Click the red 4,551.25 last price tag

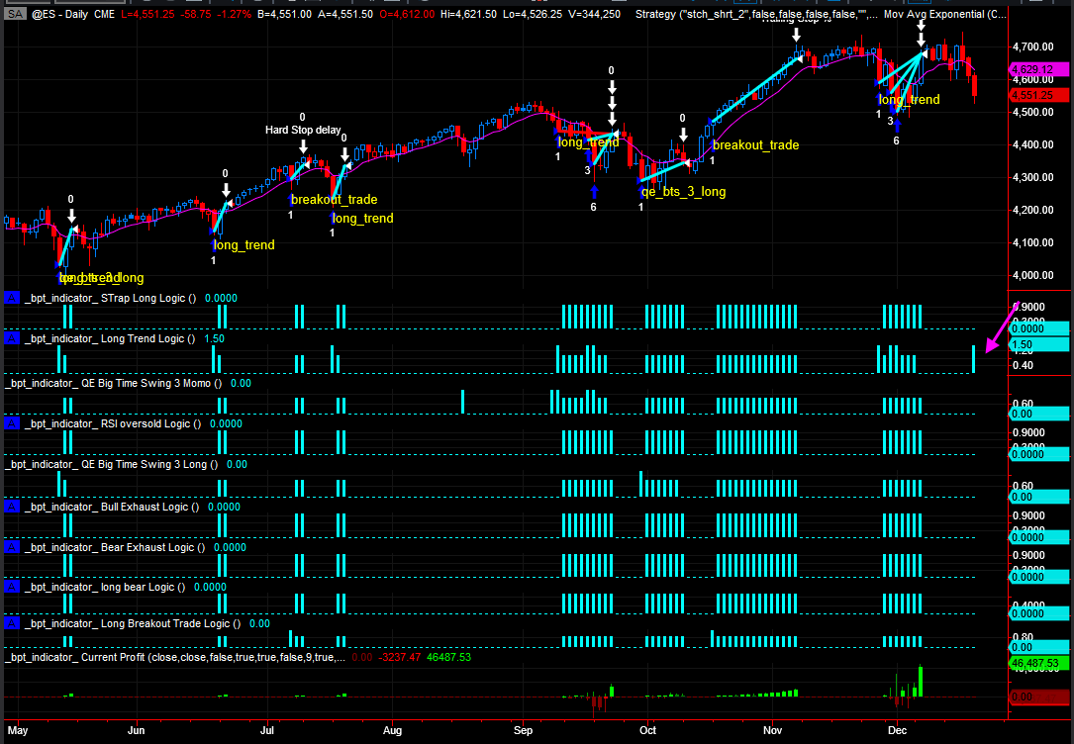click(1037, 95)
